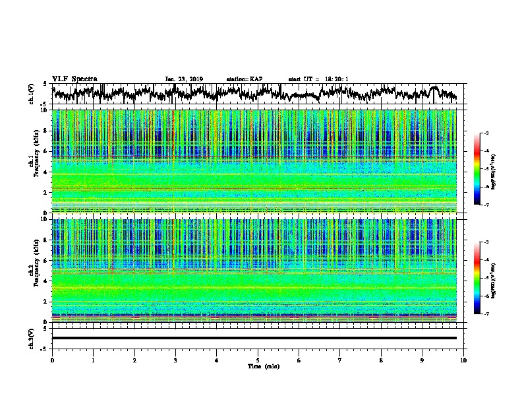Click inside the ch.2 spectrogram panel
This screenshot has width=522, height=404.
[254, 271]
